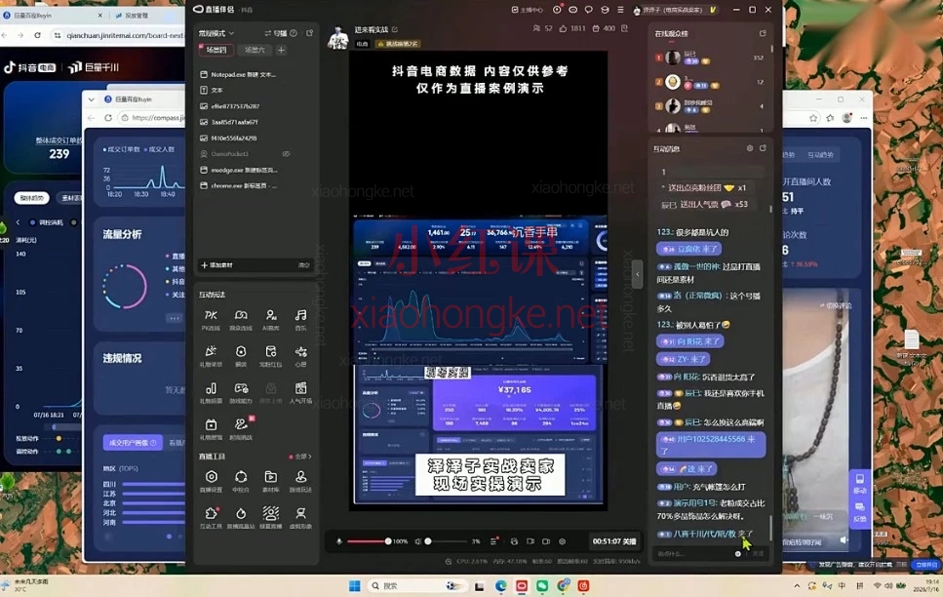Adjust the microphone volume slider
This screenshot has width=943, height=597.
368,541
